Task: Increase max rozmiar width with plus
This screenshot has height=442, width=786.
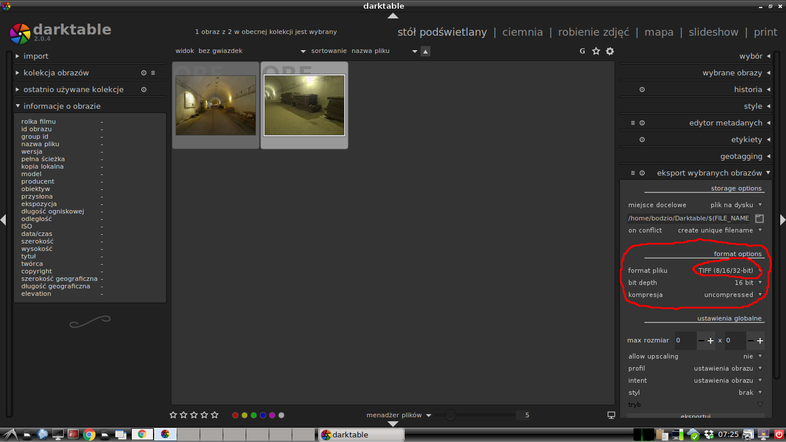Action: [711, 341]
